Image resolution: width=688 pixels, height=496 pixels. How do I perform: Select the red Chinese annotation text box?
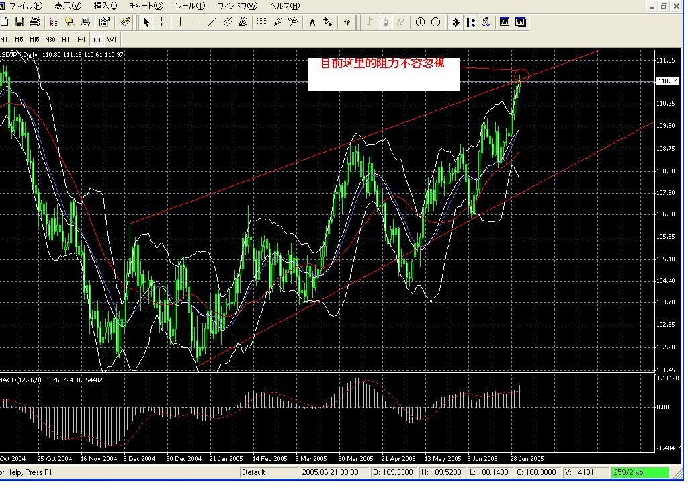(384, 74)
